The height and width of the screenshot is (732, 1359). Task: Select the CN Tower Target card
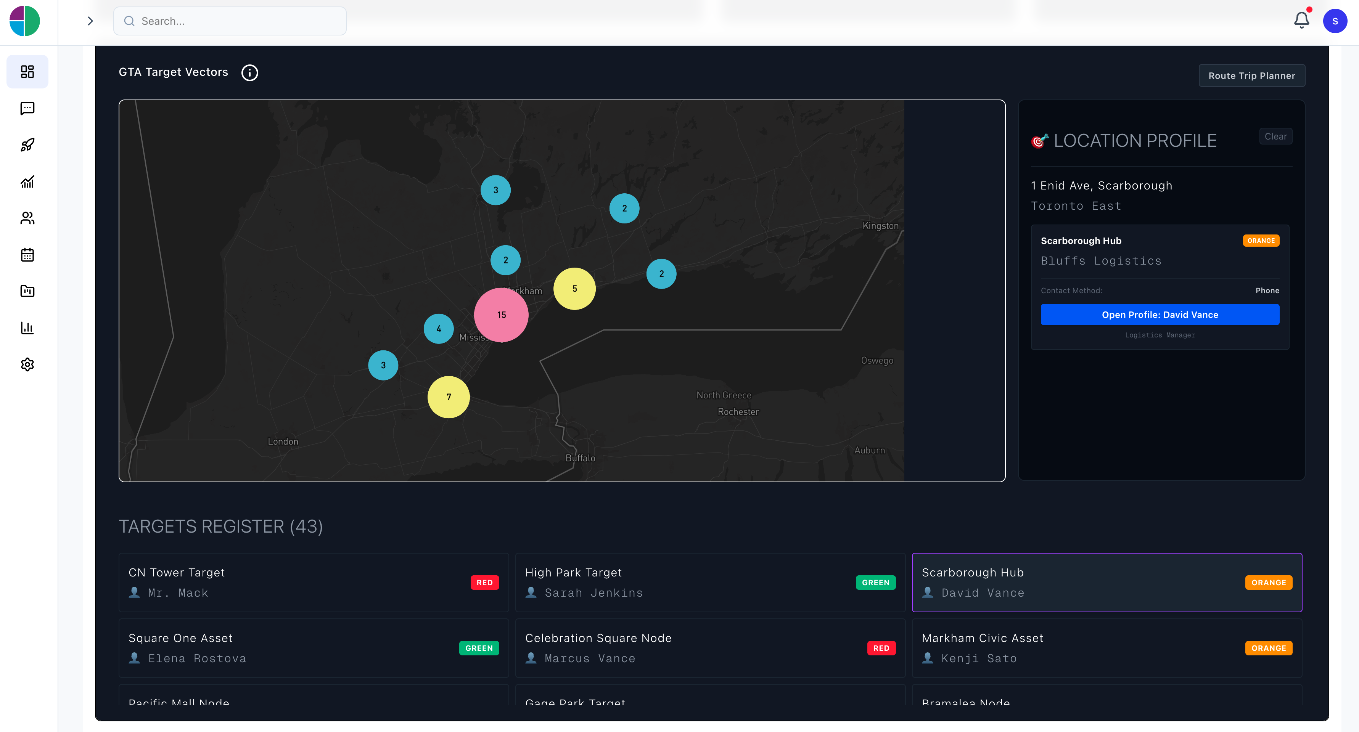[x=314, y=582]
